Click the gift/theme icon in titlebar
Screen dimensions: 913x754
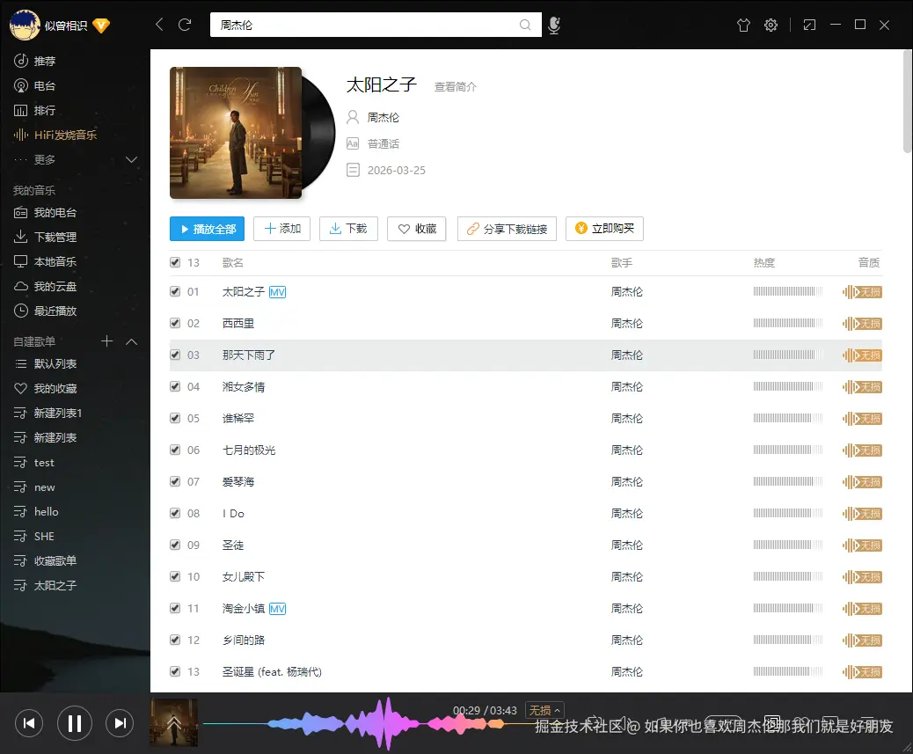743,25
